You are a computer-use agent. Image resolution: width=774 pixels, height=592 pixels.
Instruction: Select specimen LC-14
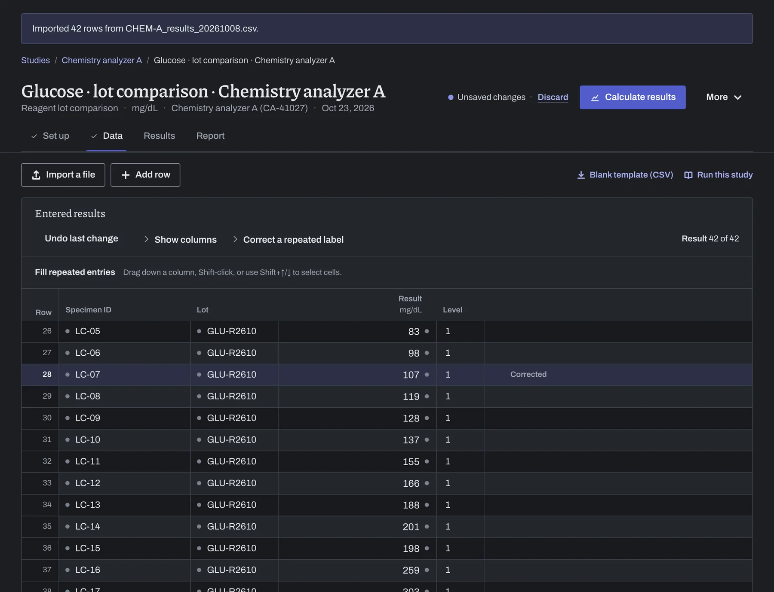pyautogui.click(x=125, y=526)
